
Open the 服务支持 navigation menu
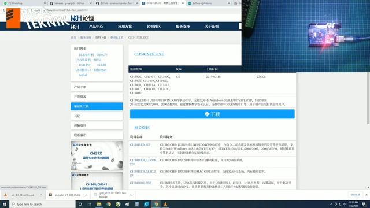[x=183, y=27]
